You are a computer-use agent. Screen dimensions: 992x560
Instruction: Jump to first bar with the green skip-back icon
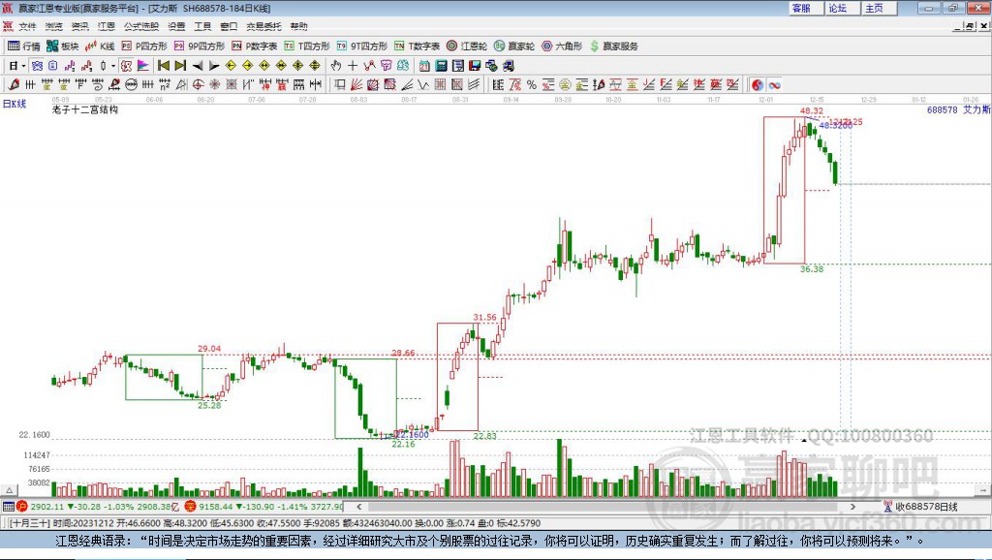click(x=163, y=66)
